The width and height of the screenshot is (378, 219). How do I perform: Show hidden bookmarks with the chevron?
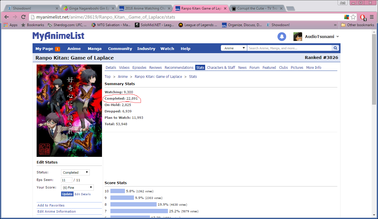coord(335,25)
